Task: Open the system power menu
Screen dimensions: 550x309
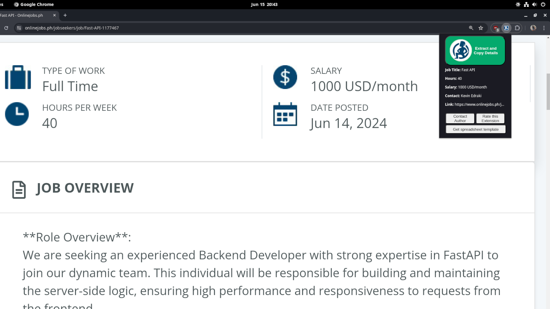Action: coord(543,5)
